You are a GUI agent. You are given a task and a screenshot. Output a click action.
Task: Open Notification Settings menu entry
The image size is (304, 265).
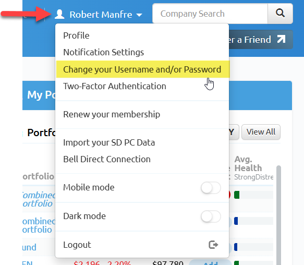pos(104,52)
